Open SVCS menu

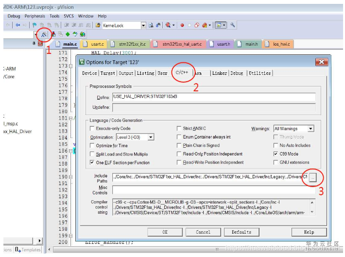pos(69,16)
